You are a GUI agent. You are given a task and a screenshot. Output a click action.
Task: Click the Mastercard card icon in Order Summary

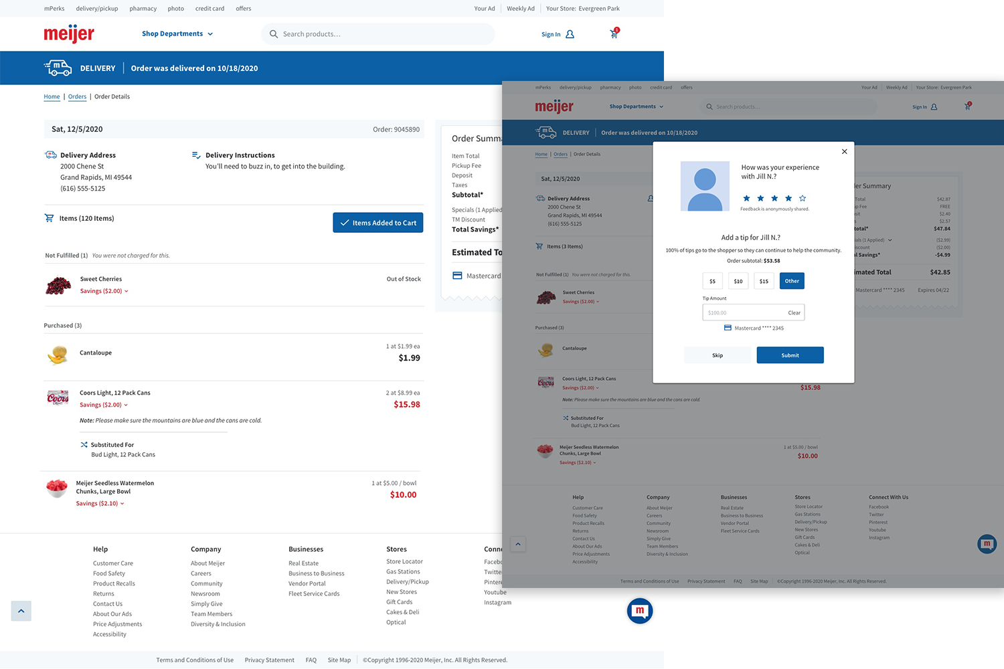coord(457,276)
